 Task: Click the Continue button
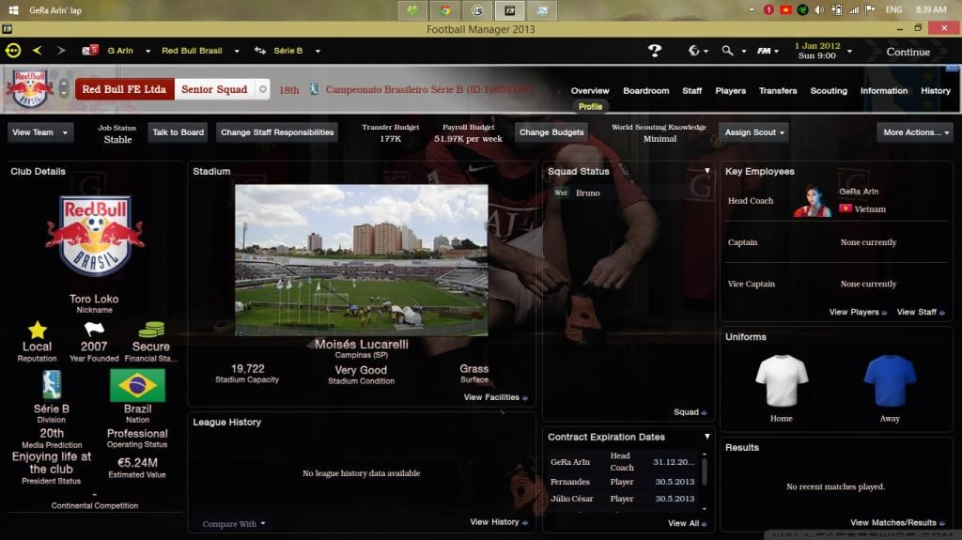[x=908, y=53]
